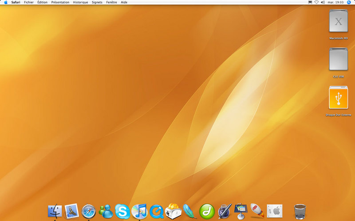Launch Toast disc burner from dock
The height and width of the screenshot is (221, 355).
coord(174,211)
